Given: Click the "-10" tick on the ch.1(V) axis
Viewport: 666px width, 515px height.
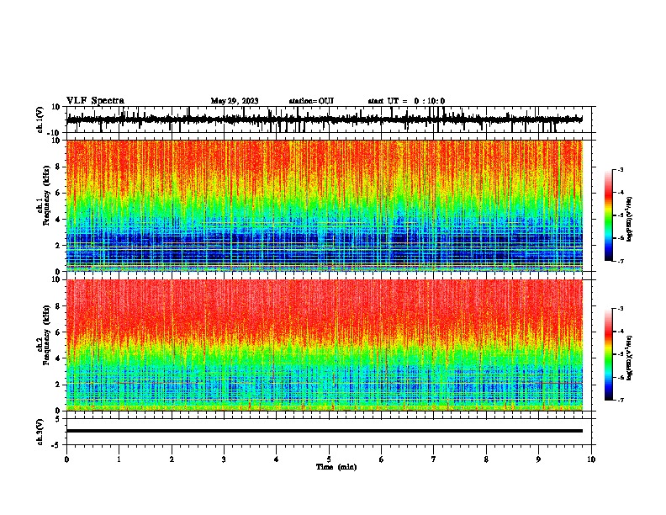Looking at the screenshot, I should click(x=55, y=133).
